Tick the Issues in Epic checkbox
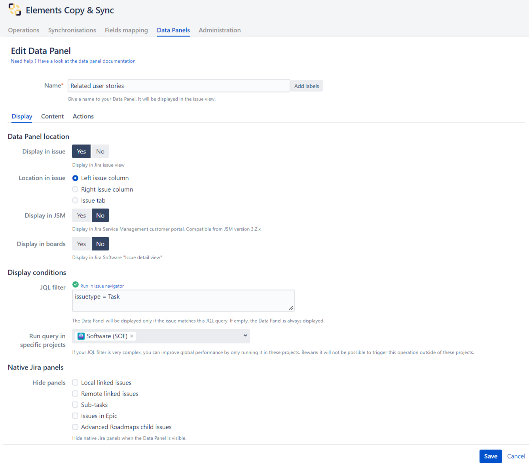Viewport: 529px width, 466px height. pos(75,416)
